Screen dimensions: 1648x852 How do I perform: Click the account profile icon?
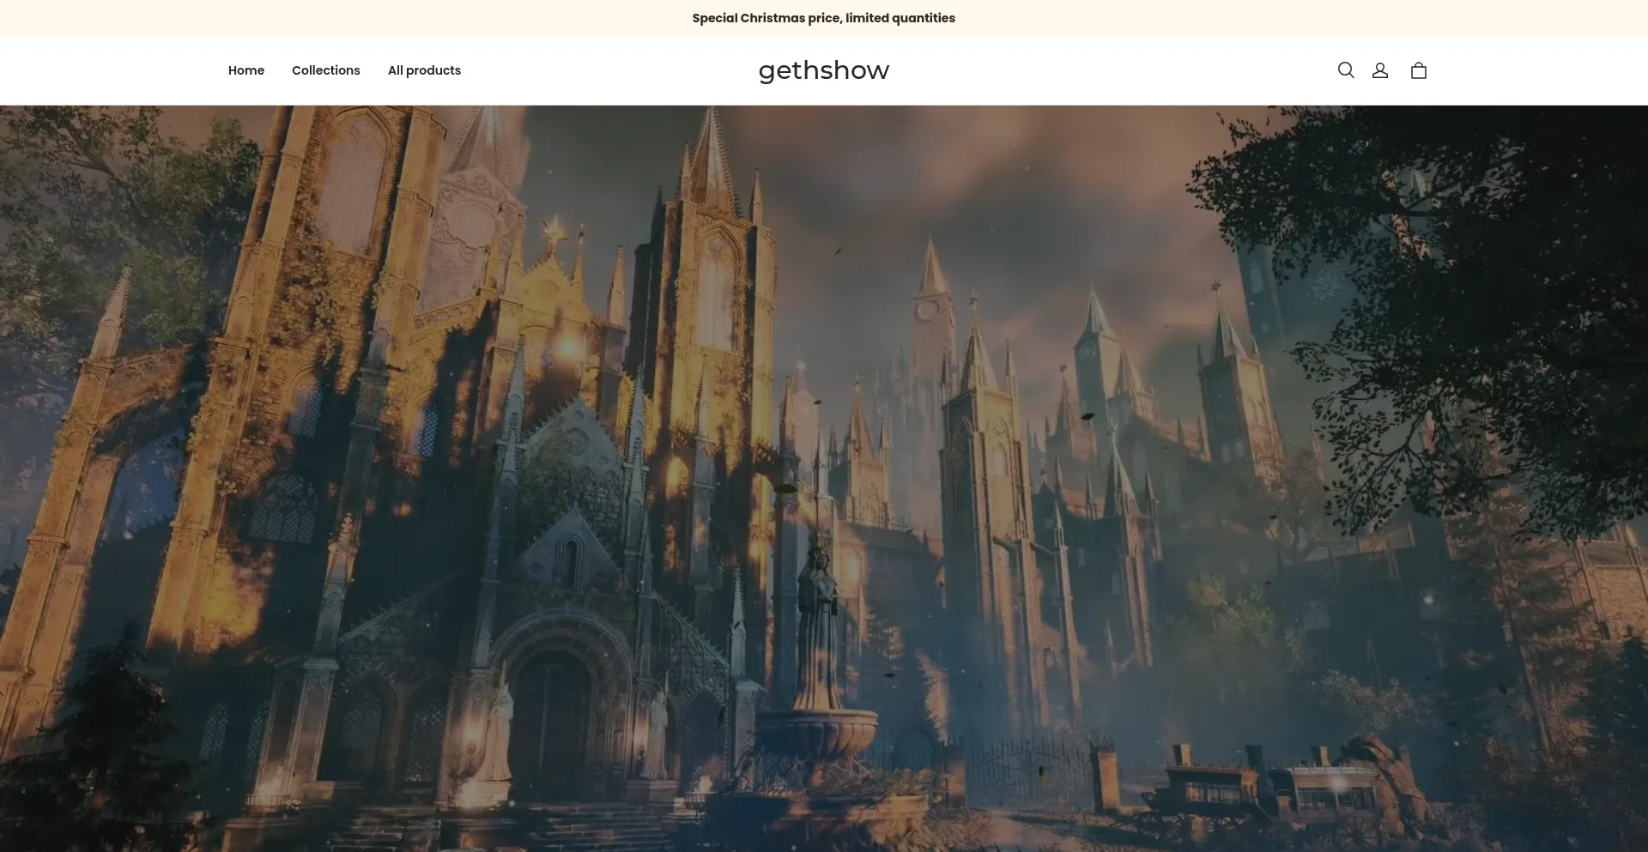click(1380, 70)
